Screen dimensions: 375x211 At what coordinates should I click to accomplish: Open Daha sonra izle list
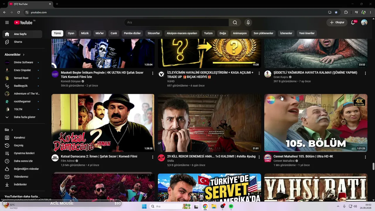click(x=22, y=161)
